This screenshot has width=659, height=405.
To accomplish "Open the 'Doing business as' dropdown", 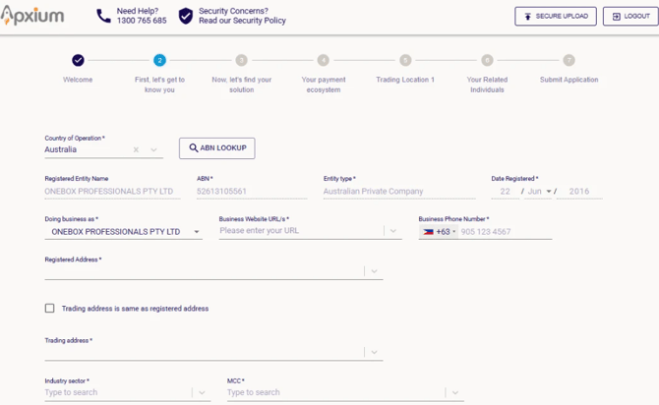I will pyautogui.click(x=197, y=232).
